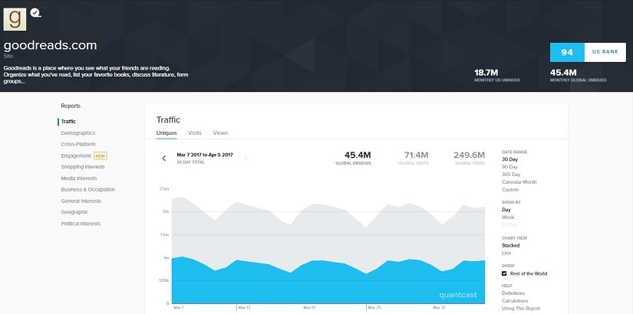The width and height of the screenshot is (633, 314).
Task: Show chart by Day
Action: [x=506, y=210]
